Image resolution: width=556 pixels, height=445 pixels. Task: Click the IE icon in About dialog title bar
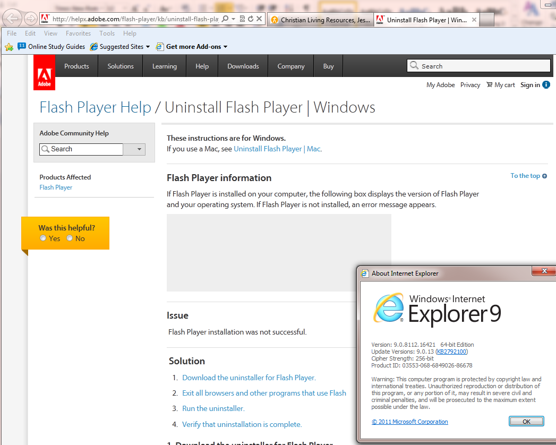[x=364, y=273]
